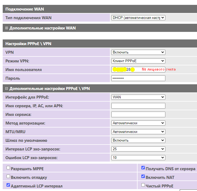This screenshot has width=197, height=191.
Task: Open the VPN enable dropdown
Action: pos(138,52)
